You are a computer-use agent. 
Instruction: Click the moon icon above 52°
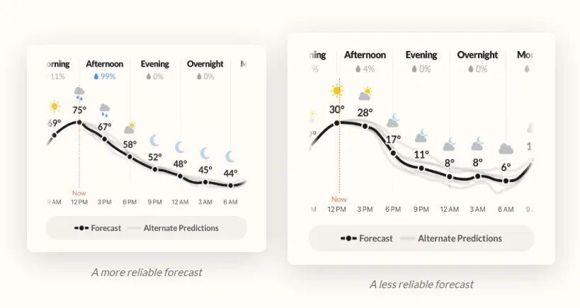pyautogui.click(x=154, y=140)
